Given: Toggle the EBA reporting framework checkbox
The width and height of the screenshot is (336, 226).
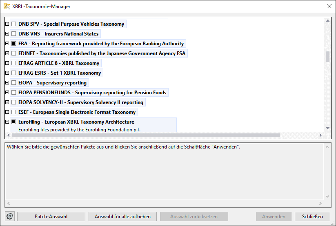Looking at the screenshot, I should coord(13,44).
